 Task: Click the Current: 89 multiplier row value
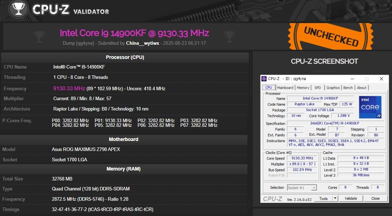82,98
